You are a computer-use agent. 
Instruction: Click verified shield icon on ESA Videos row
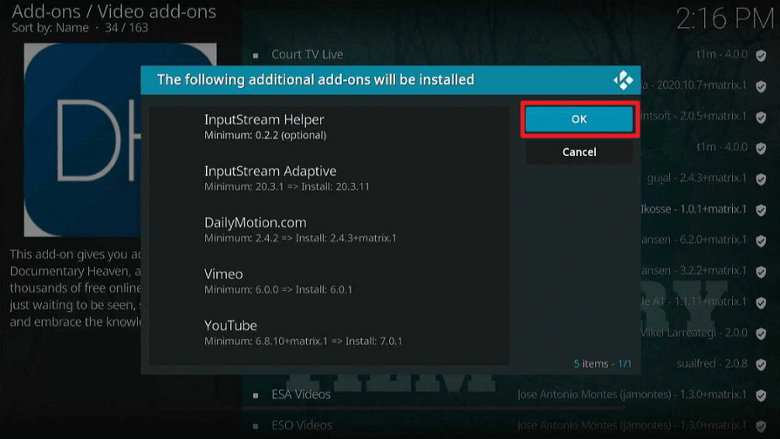(761, 395)
